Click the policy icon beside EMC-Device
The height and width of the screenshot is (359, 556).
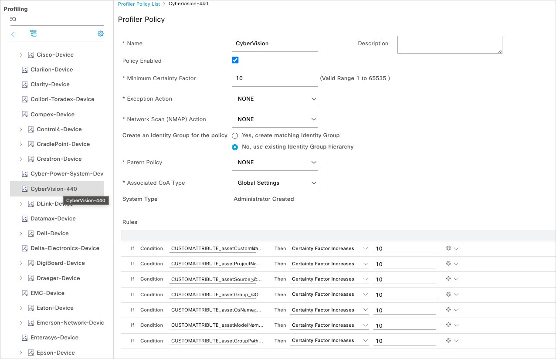pyautogui.click(x=25, y=293)
